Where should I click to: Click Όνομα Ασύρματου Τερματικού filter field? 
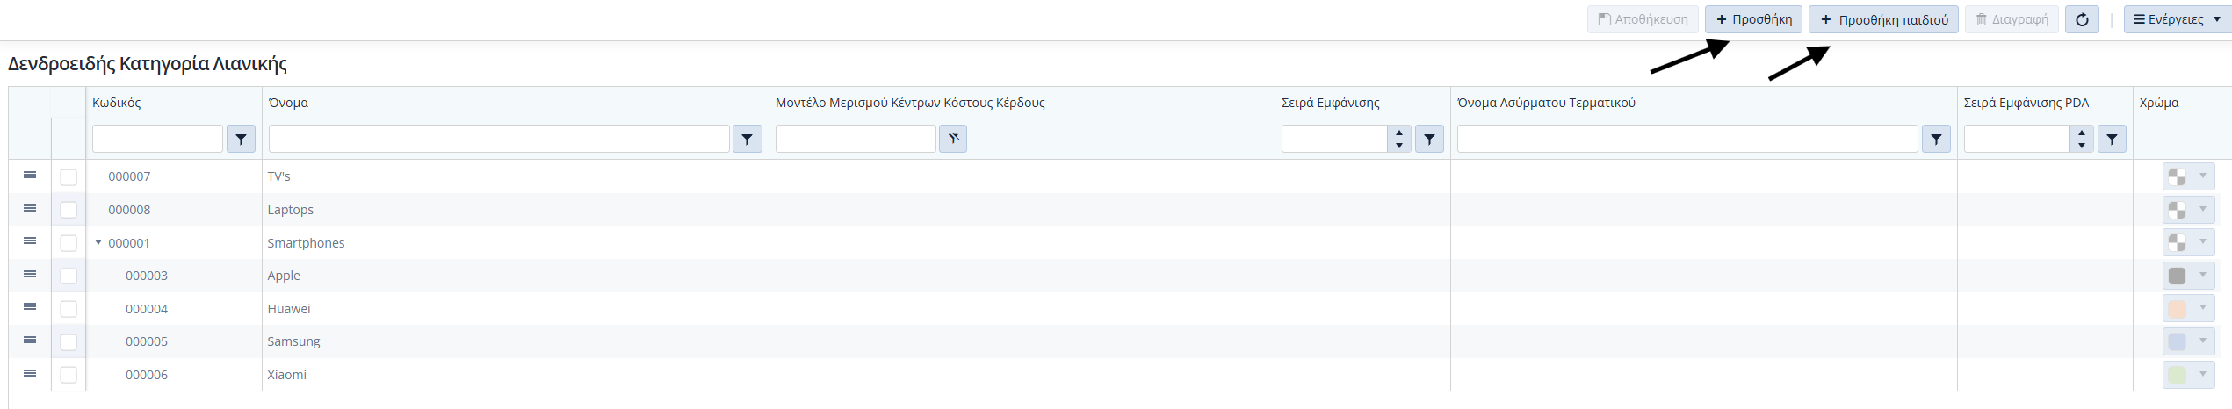click(x=1687, y=139)
